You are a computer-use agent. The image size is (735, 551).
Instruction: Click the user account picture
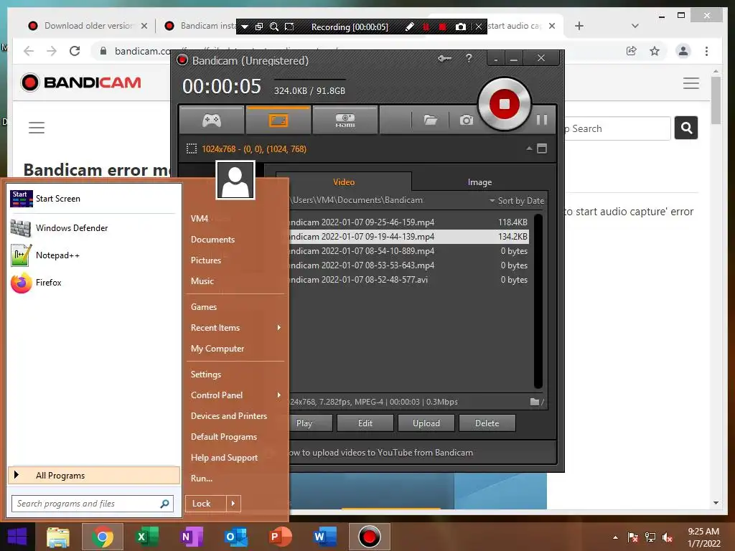[235, 180]
